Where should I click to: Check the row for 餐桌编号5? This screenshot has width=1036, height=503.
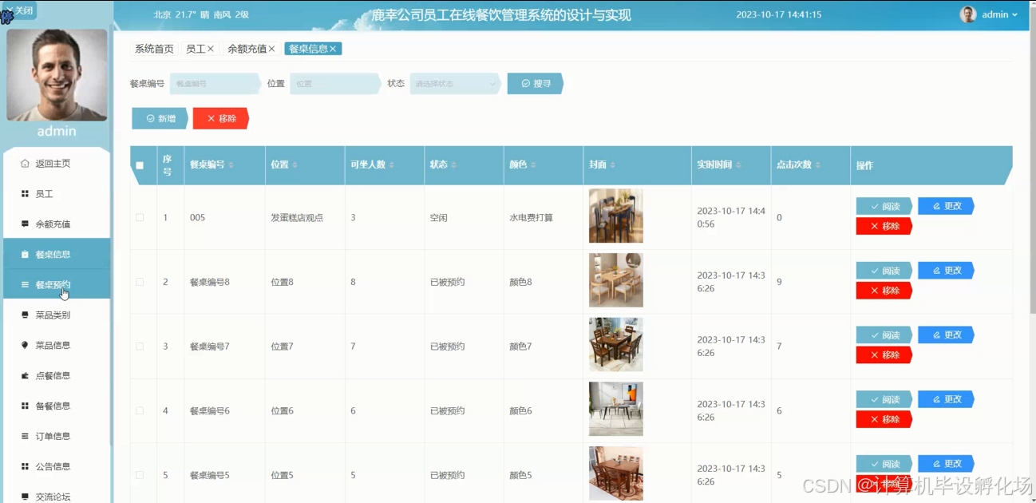click(x=140, y=475)
